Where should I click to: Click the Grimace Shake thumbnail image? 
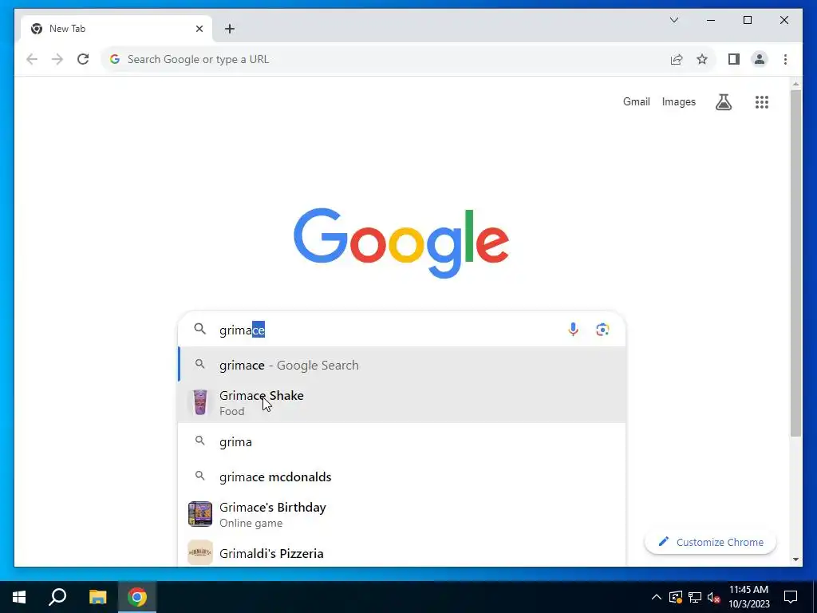click(200, 402)
